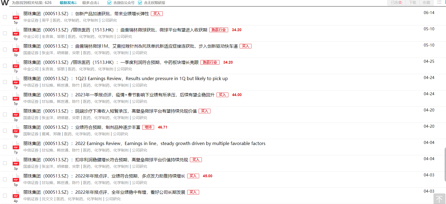Toggle 含无权限研报 checkbox
The height and width of the screenshot is (204, 446).
(x=140, y=3)
